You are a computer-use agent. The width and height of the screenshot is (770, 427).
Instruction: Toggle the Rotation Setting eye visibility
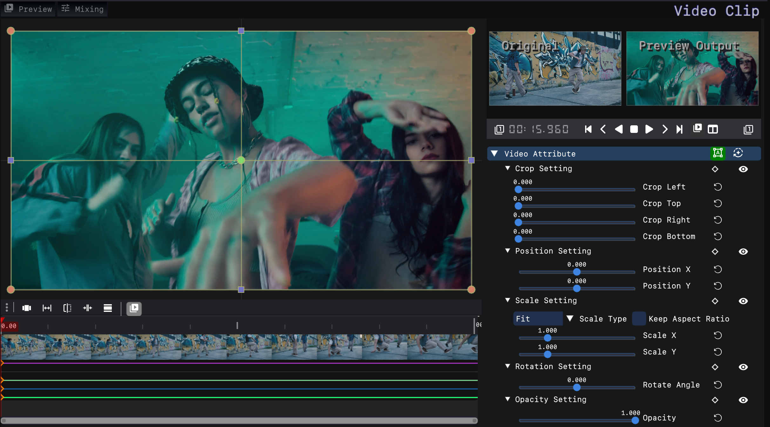coord(743,367)
